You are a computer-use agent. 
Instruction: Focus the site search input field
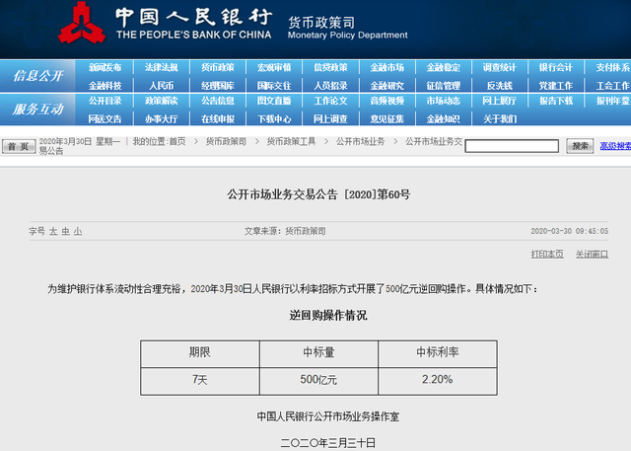[512, 146]
